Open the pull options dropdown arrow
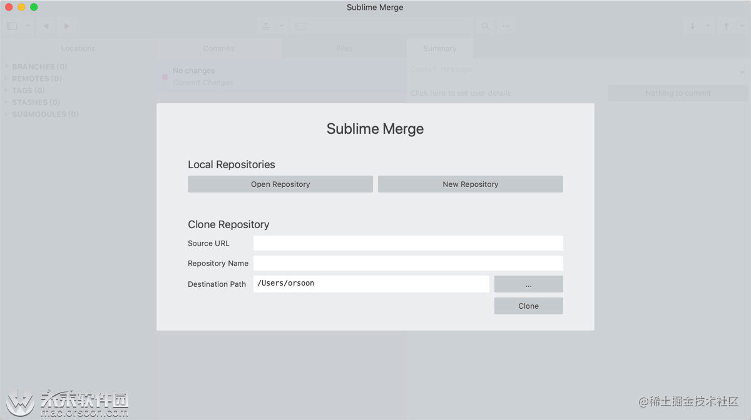 pos(708,26)
